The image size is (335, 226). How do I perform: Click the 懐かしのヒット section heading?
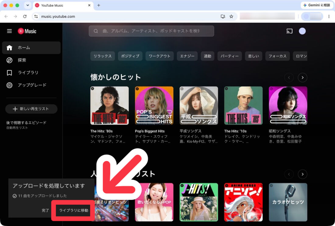116,77
